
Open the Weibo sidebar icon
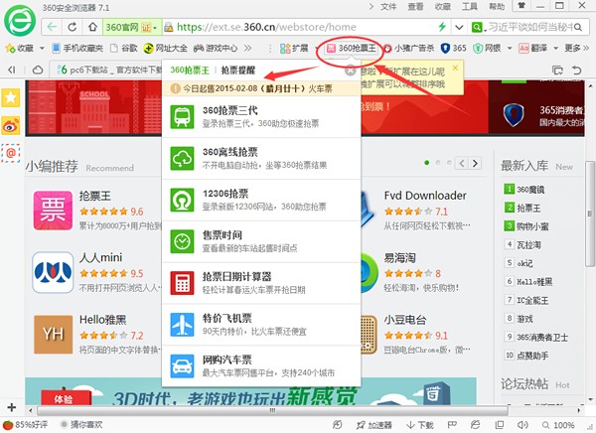click(10, 125)
